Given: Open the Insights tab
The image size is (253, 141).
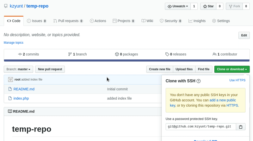Looking at the screenshot, I should pos(197,21).
